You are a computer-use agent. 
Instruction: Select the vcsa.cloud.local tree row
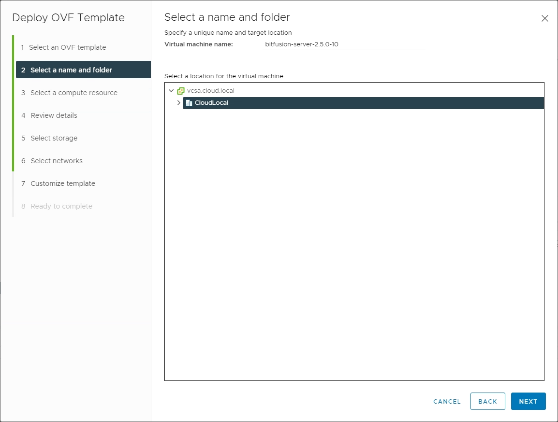(x=210, y=91)
